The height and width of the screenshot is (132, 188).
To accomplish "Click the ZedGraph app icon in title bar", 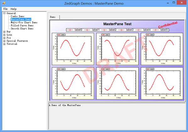I will pos(4,3).
